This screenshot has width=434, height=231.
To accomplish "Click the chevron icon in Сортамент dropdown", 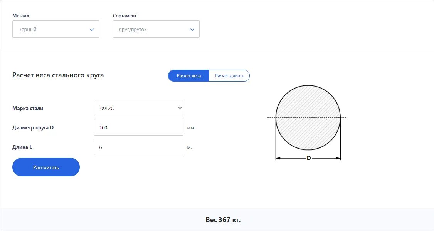I will pos(192,30).
